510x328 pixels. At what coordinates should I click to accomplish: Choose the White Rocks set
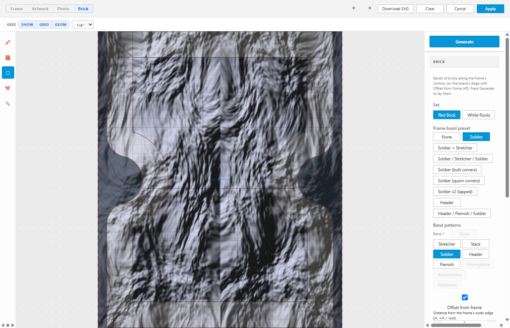(x=479, y=115)
